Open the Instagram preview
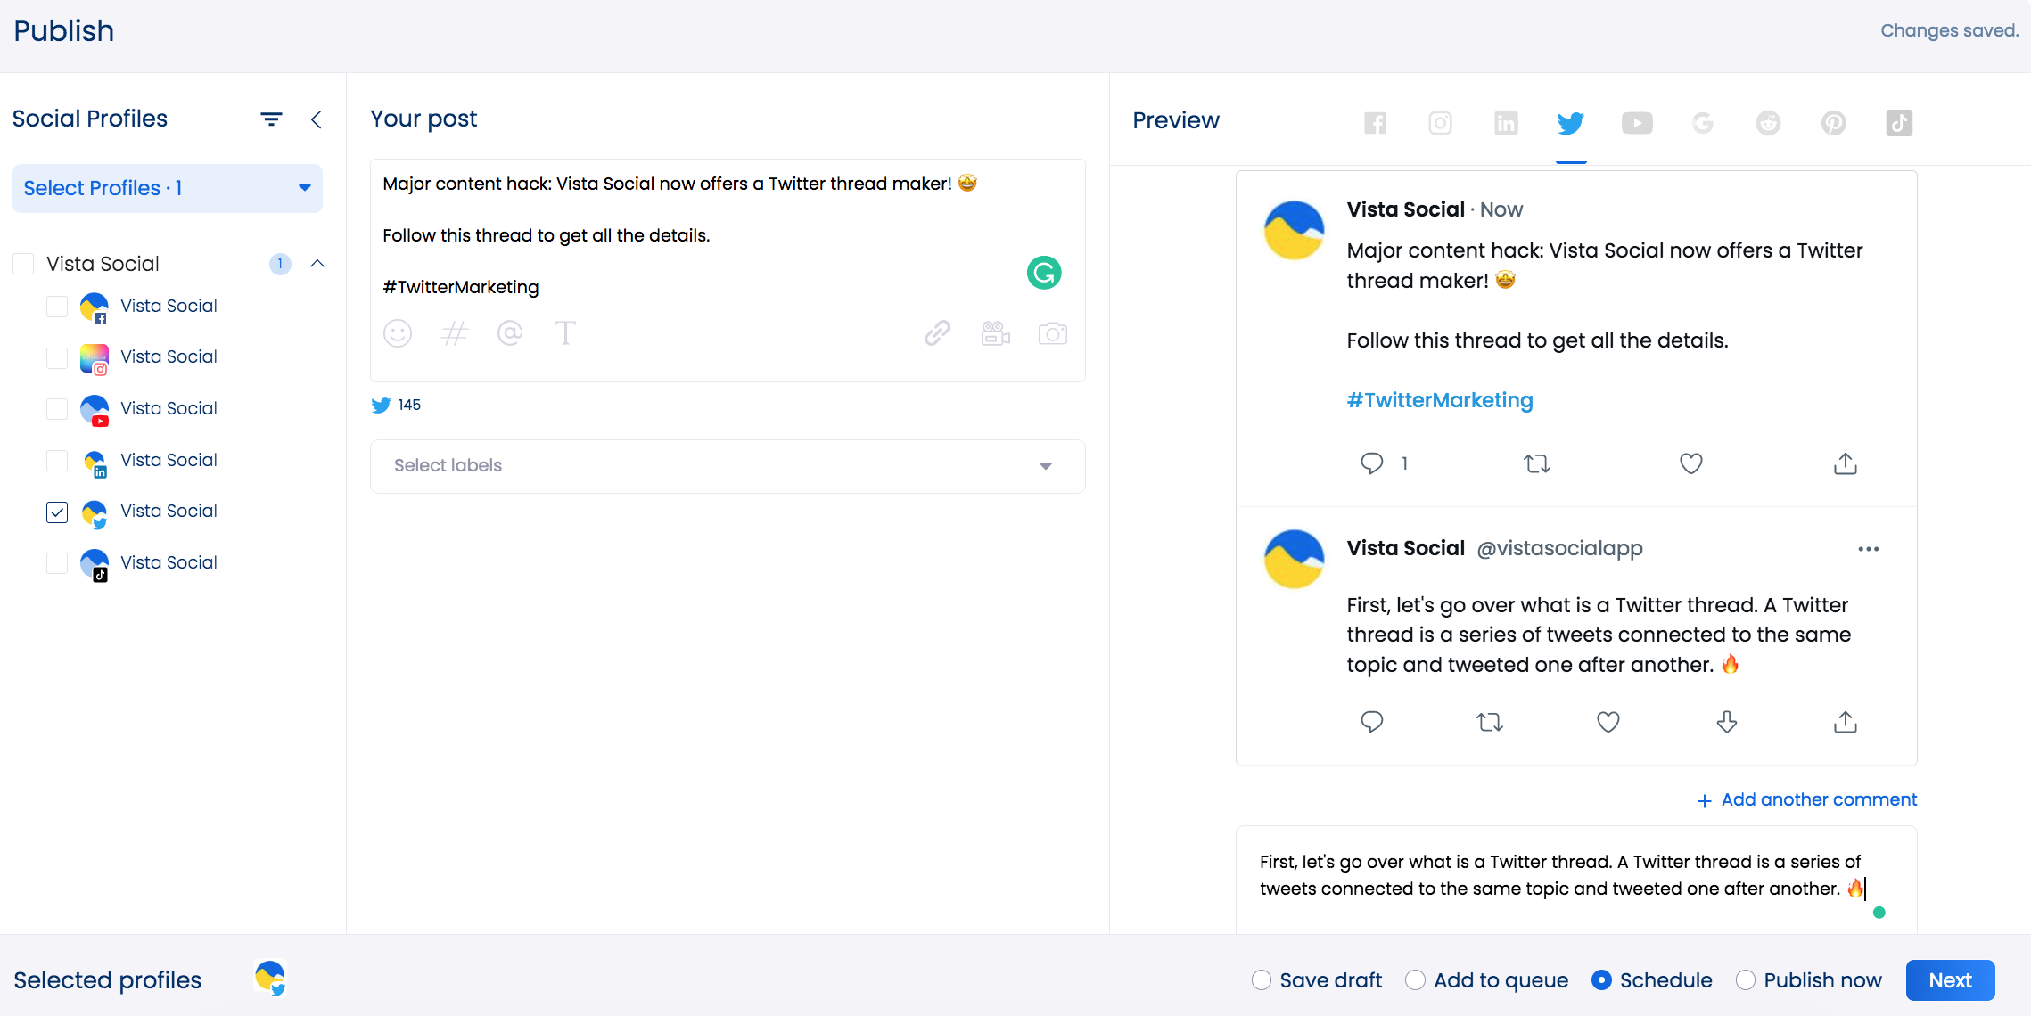Image resolution: width=2031 pixels, height=1016 pixels. [1441, 123]
